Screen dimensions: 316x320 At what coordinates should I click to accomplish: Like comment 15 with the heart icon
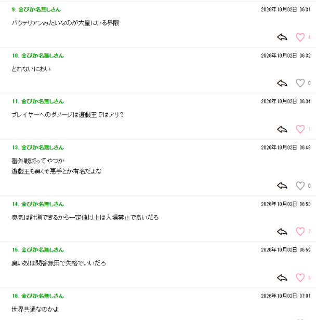coord(300,277)
